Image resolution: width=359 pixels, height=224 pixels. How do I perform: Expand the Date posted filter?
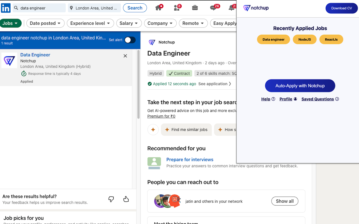[x=45, y=23]
